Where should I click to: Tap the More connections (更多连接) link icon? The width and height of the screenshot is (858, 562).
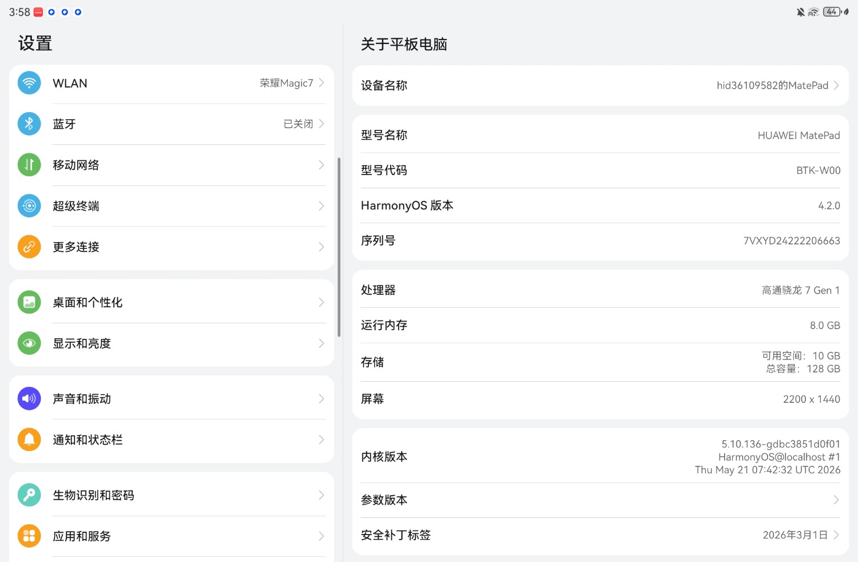29,247
